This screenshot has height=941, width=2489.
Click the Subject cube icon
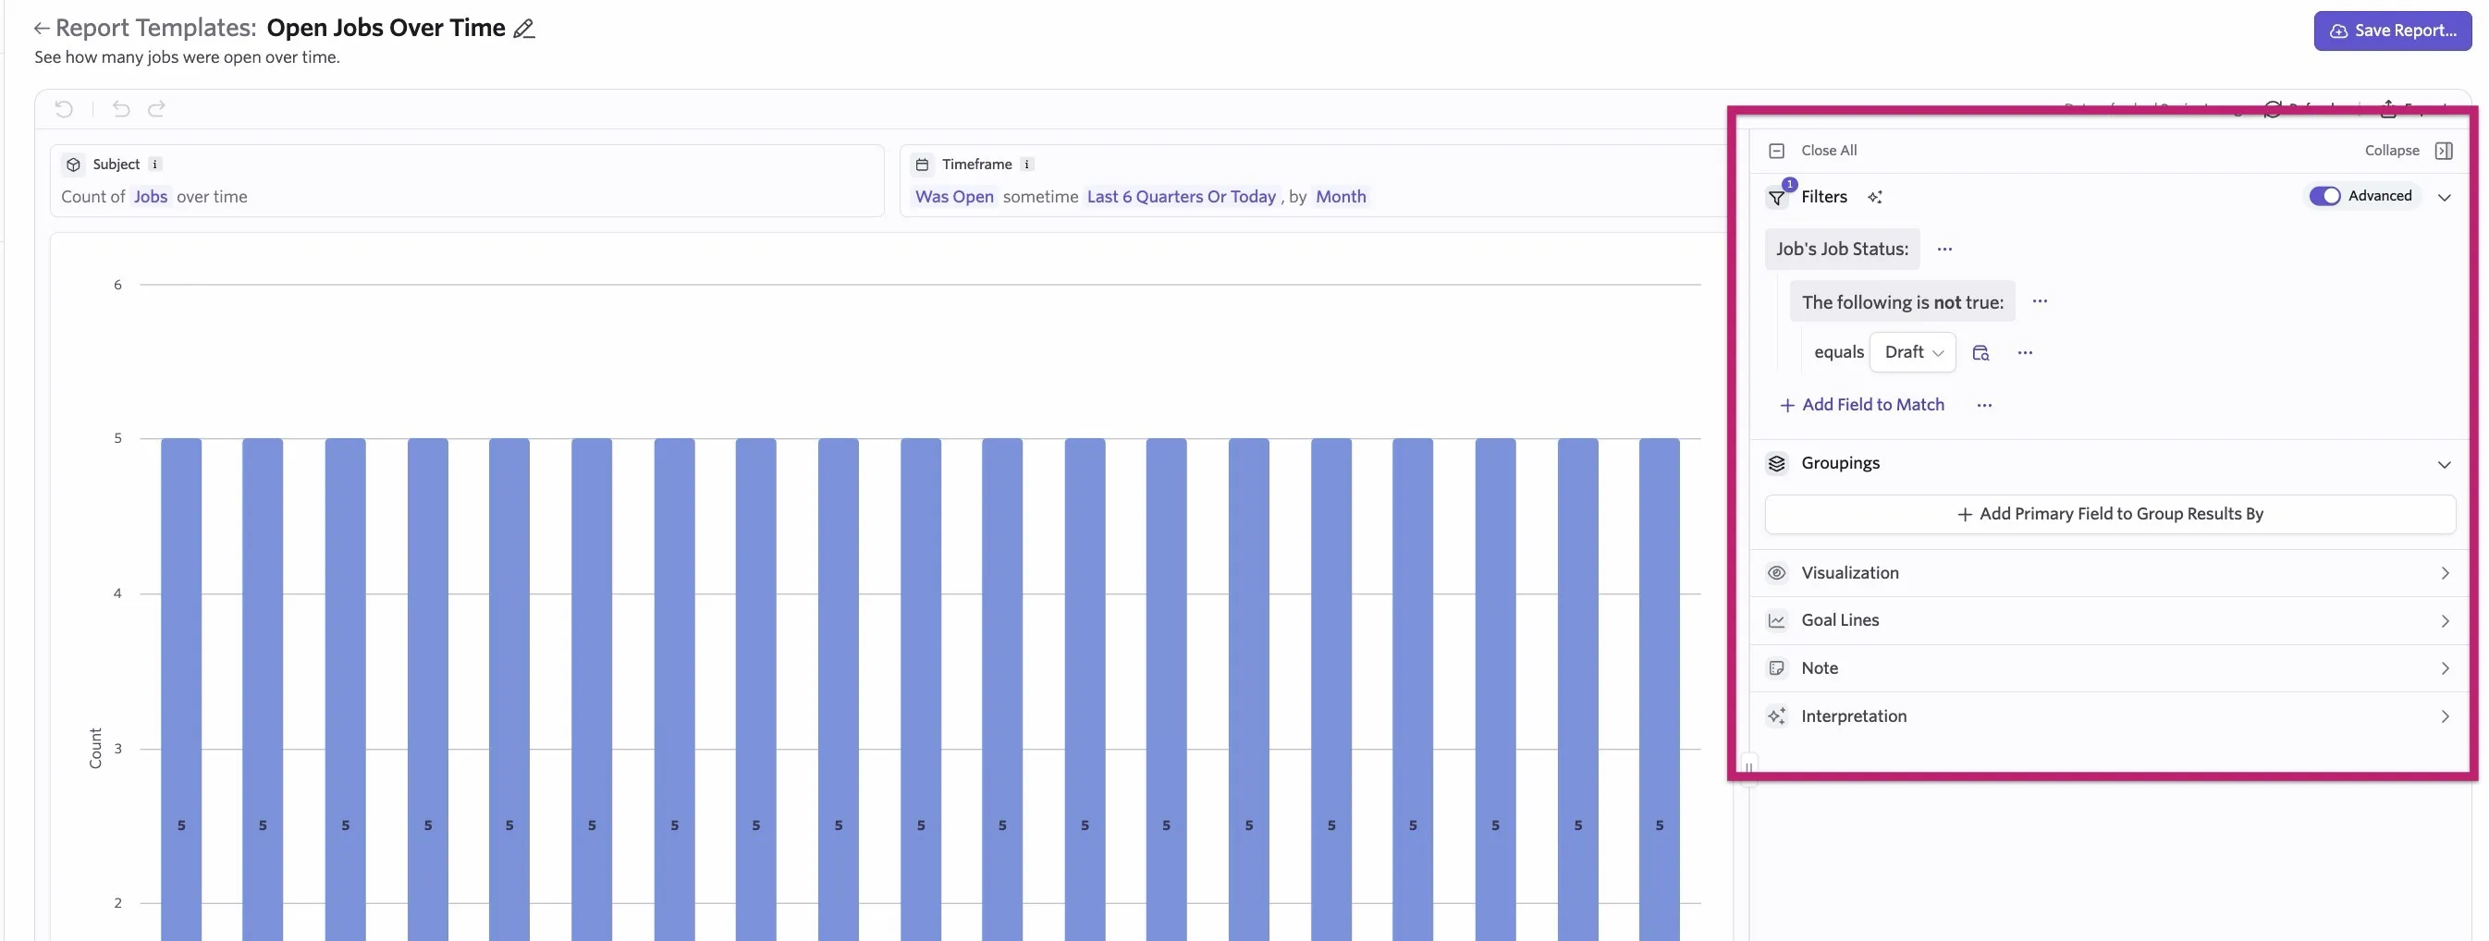click(73, 165)
